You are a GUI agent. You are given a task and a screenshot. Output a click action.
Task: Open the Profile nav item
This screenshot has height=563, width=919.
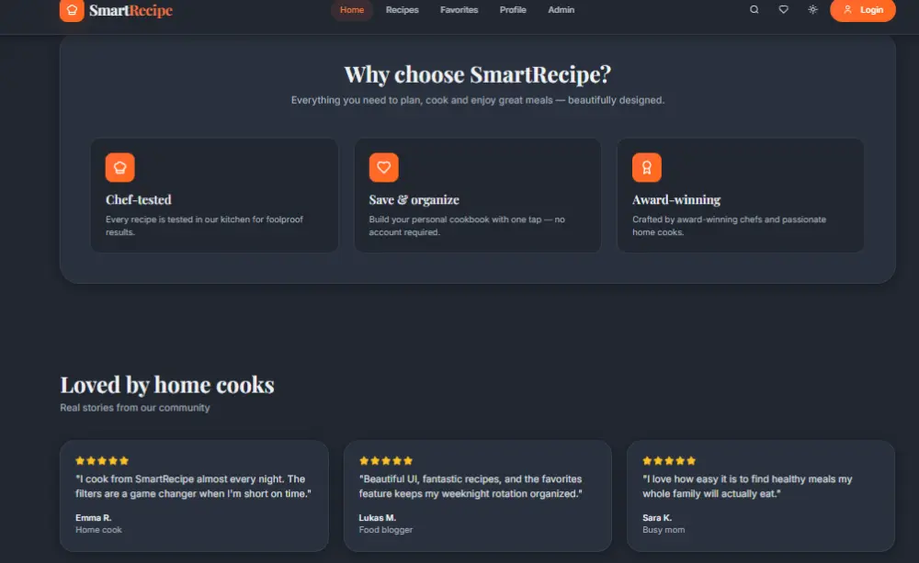click(513, 10)
